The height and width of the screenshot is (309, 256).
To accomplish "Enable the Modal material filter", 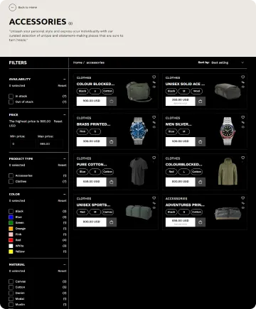I will (x=11, y=299).
